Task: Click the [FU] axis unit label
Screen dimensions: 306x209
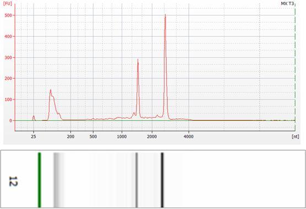Action: coord(7,3)
